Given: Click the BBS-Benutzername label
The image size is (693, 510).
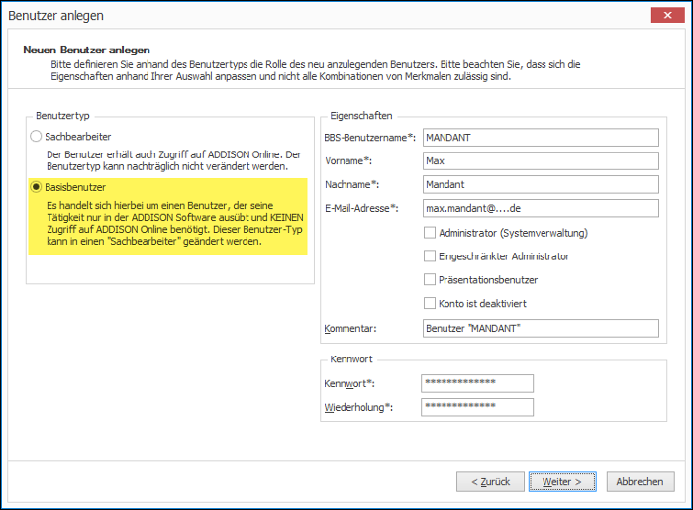Looking at the screenshot, I should pos(369,138).
